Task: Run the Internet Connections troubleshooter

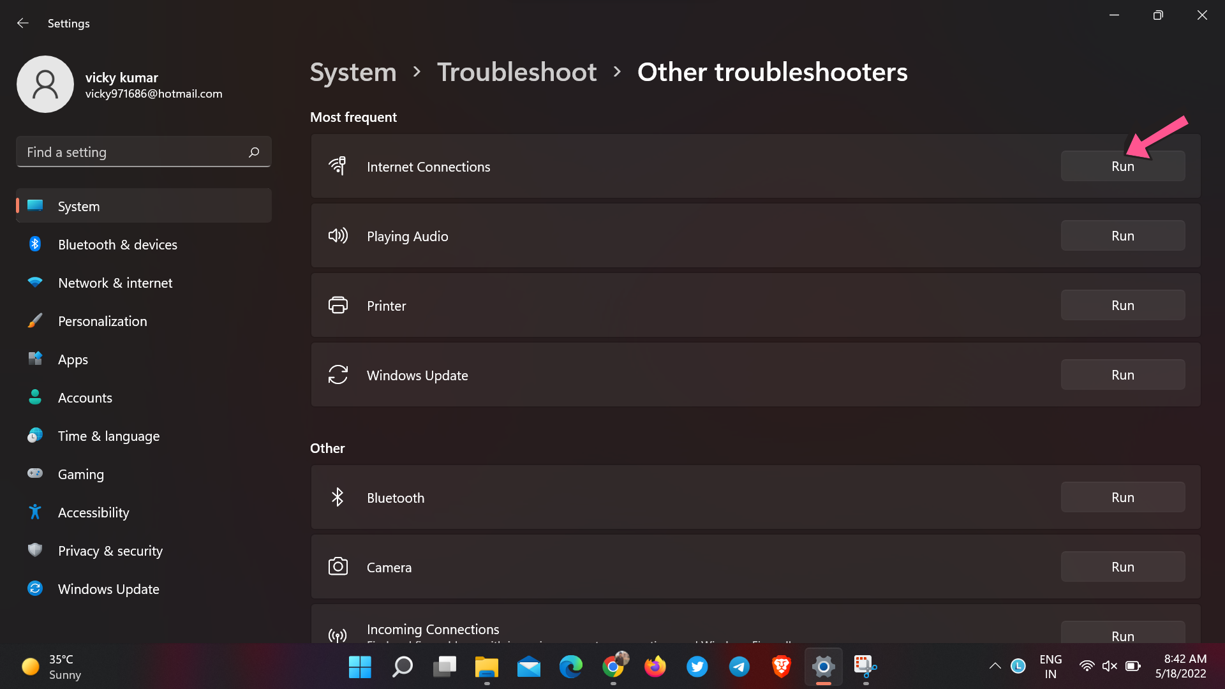Action: click(1123, 166)
